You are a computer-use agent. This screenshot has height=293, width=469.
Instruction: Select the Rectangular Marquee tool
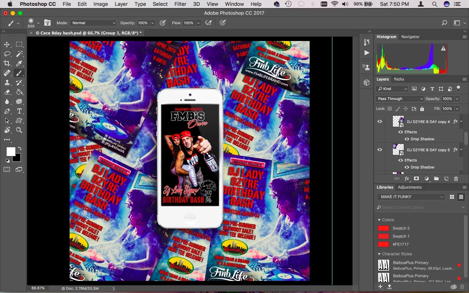coord(19,44)
